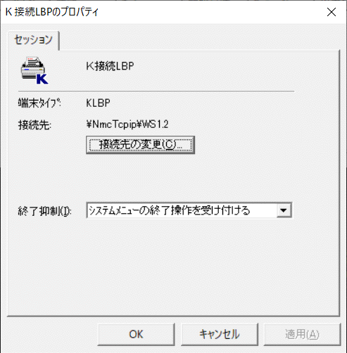This screenshot has width=347, height=353.
Task: Click the greyed-out 適用(A) button
Action: pyautogui.click(x=302, y=334)
